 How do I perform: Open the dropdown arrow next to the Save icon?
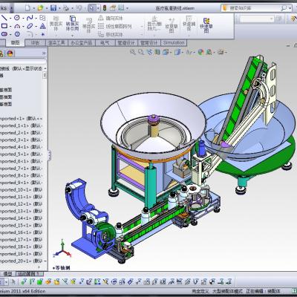coord(59,8)
